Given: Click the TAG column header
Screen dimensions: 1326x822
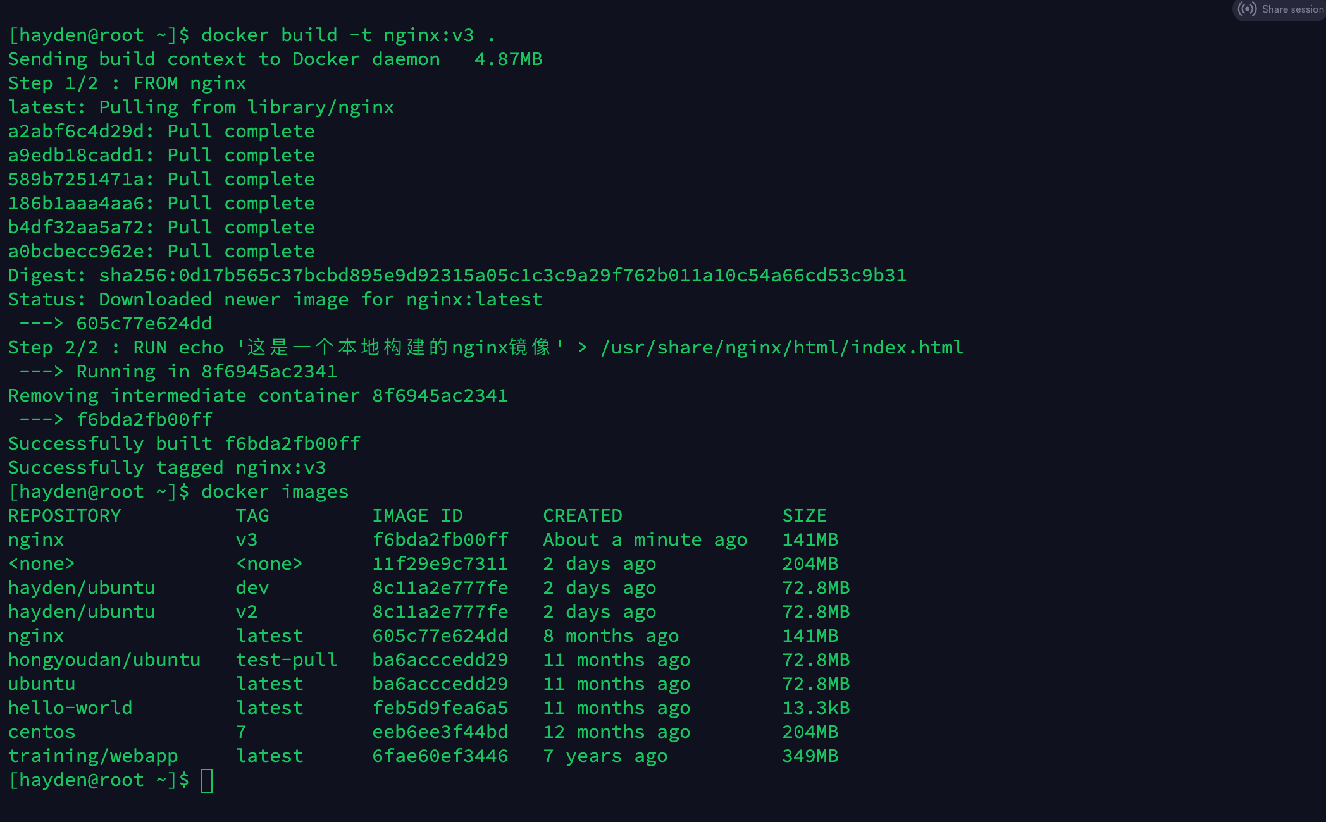Looking at the screenshot, I should 252,516.
